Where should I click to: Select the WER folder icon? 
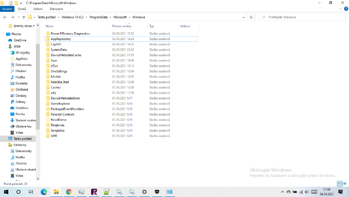tap(48, 136)
